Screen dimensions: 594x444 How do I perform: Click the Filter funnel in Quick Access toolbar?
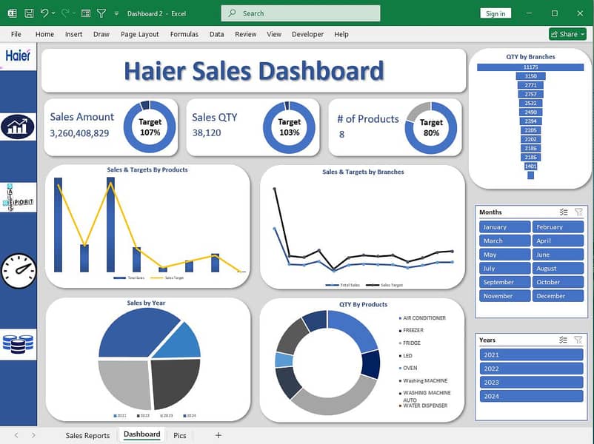(101, 13)
